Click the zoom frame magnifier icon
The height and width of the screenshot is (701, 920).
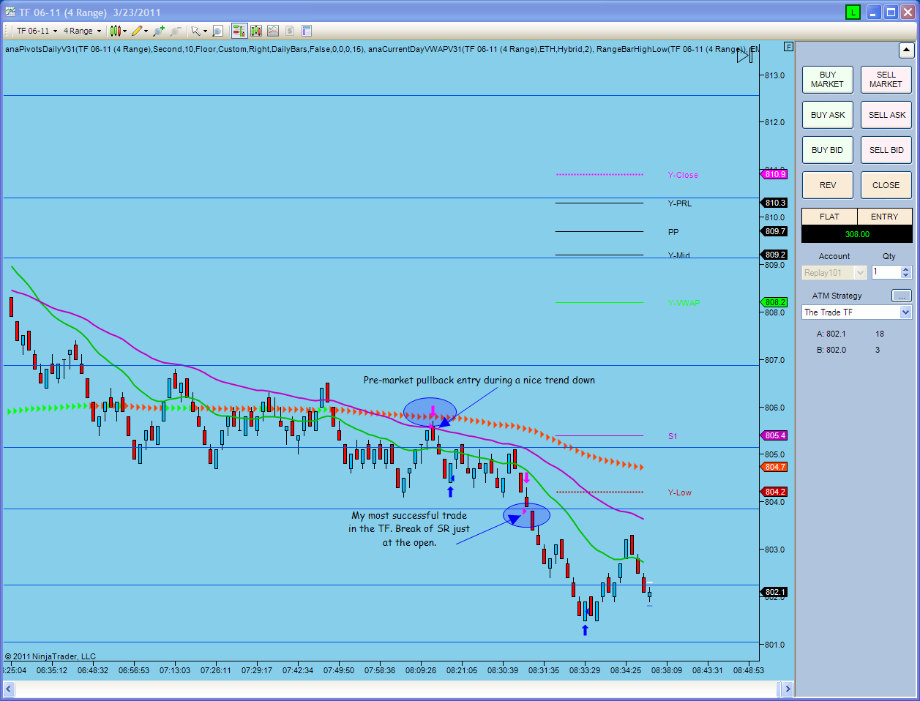[217, 31]
